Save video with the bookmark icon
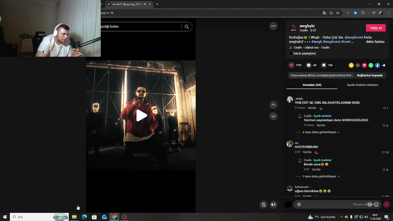393x221 pixels. pyautogui.click(x=324, y=65)
